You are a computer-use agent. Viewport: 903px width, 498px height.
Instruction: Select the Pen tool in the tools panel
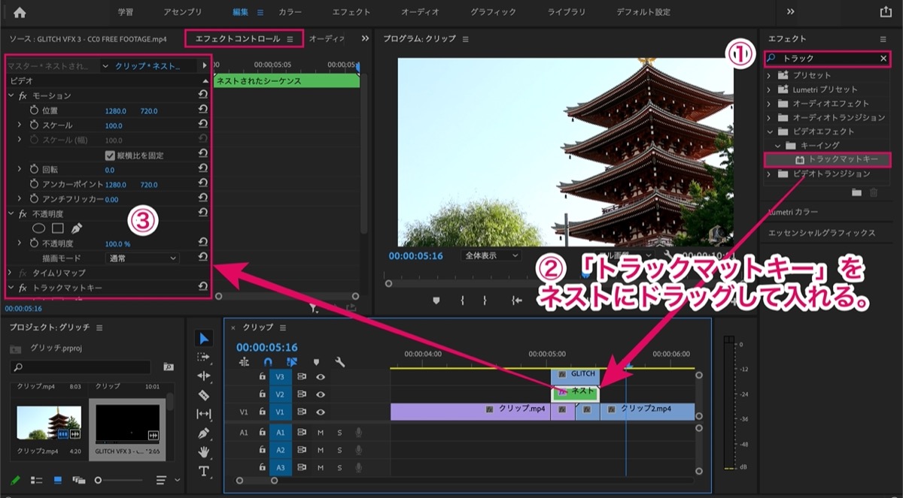pos(203,433)
